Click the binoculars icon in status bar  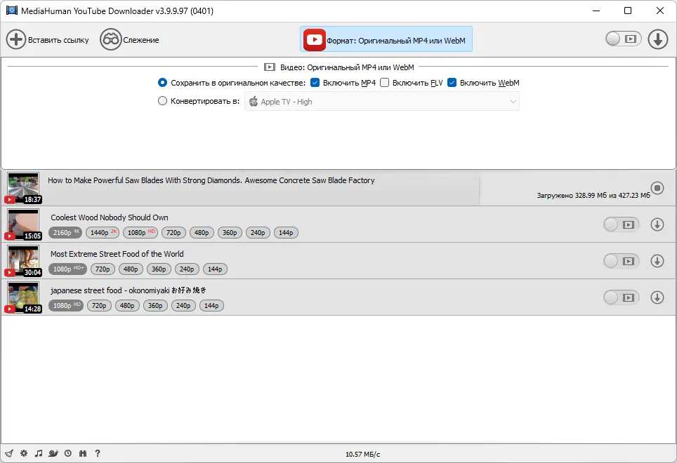click(x=83, y=453)
